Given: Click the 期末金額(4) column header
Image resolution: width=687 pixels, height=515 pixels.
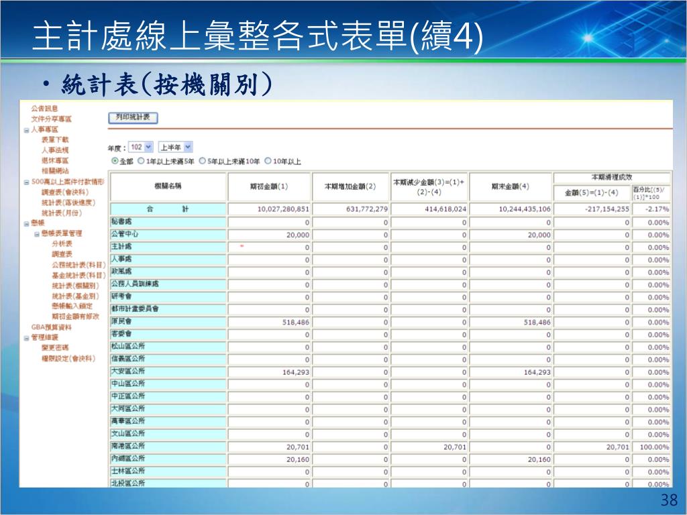Looking at the screenshot, I should (x=510, y=186).
